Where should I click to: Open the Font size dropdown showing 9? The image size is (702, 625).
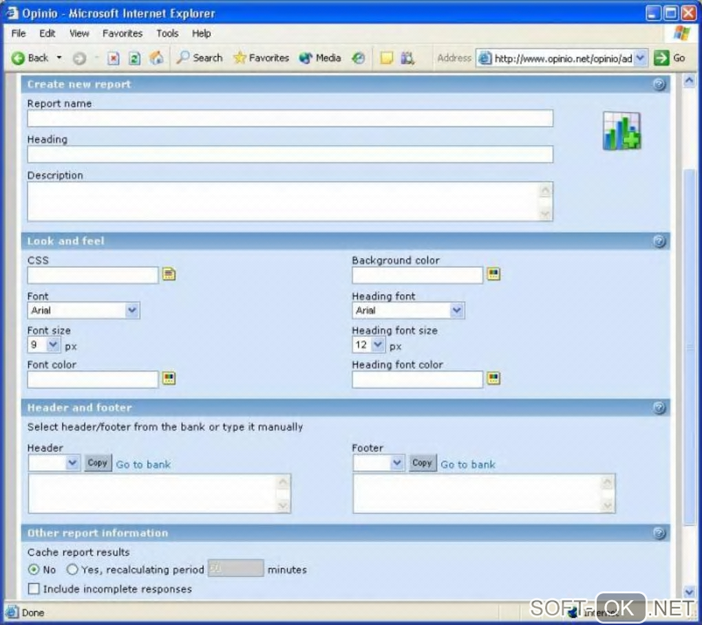44,345
